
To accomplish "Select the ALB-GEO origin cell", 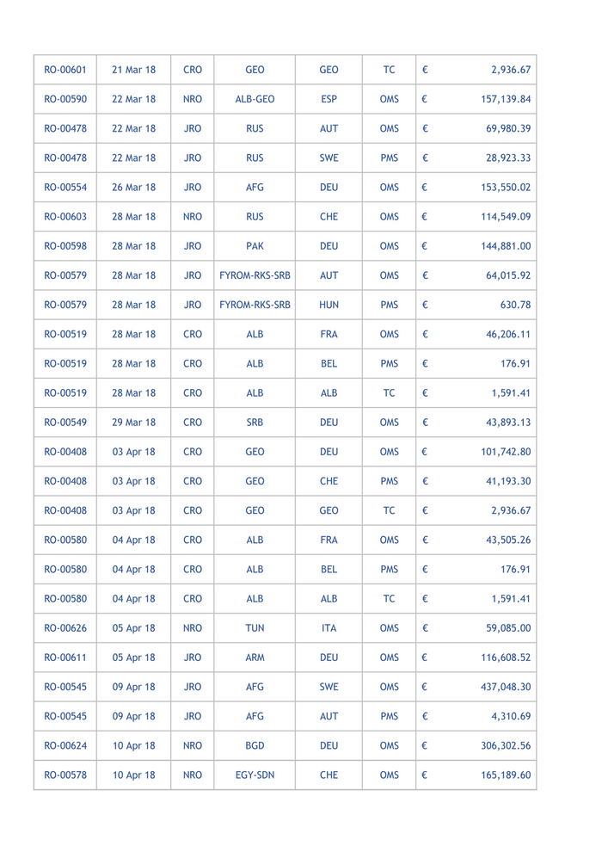I will tap(255, 99).
